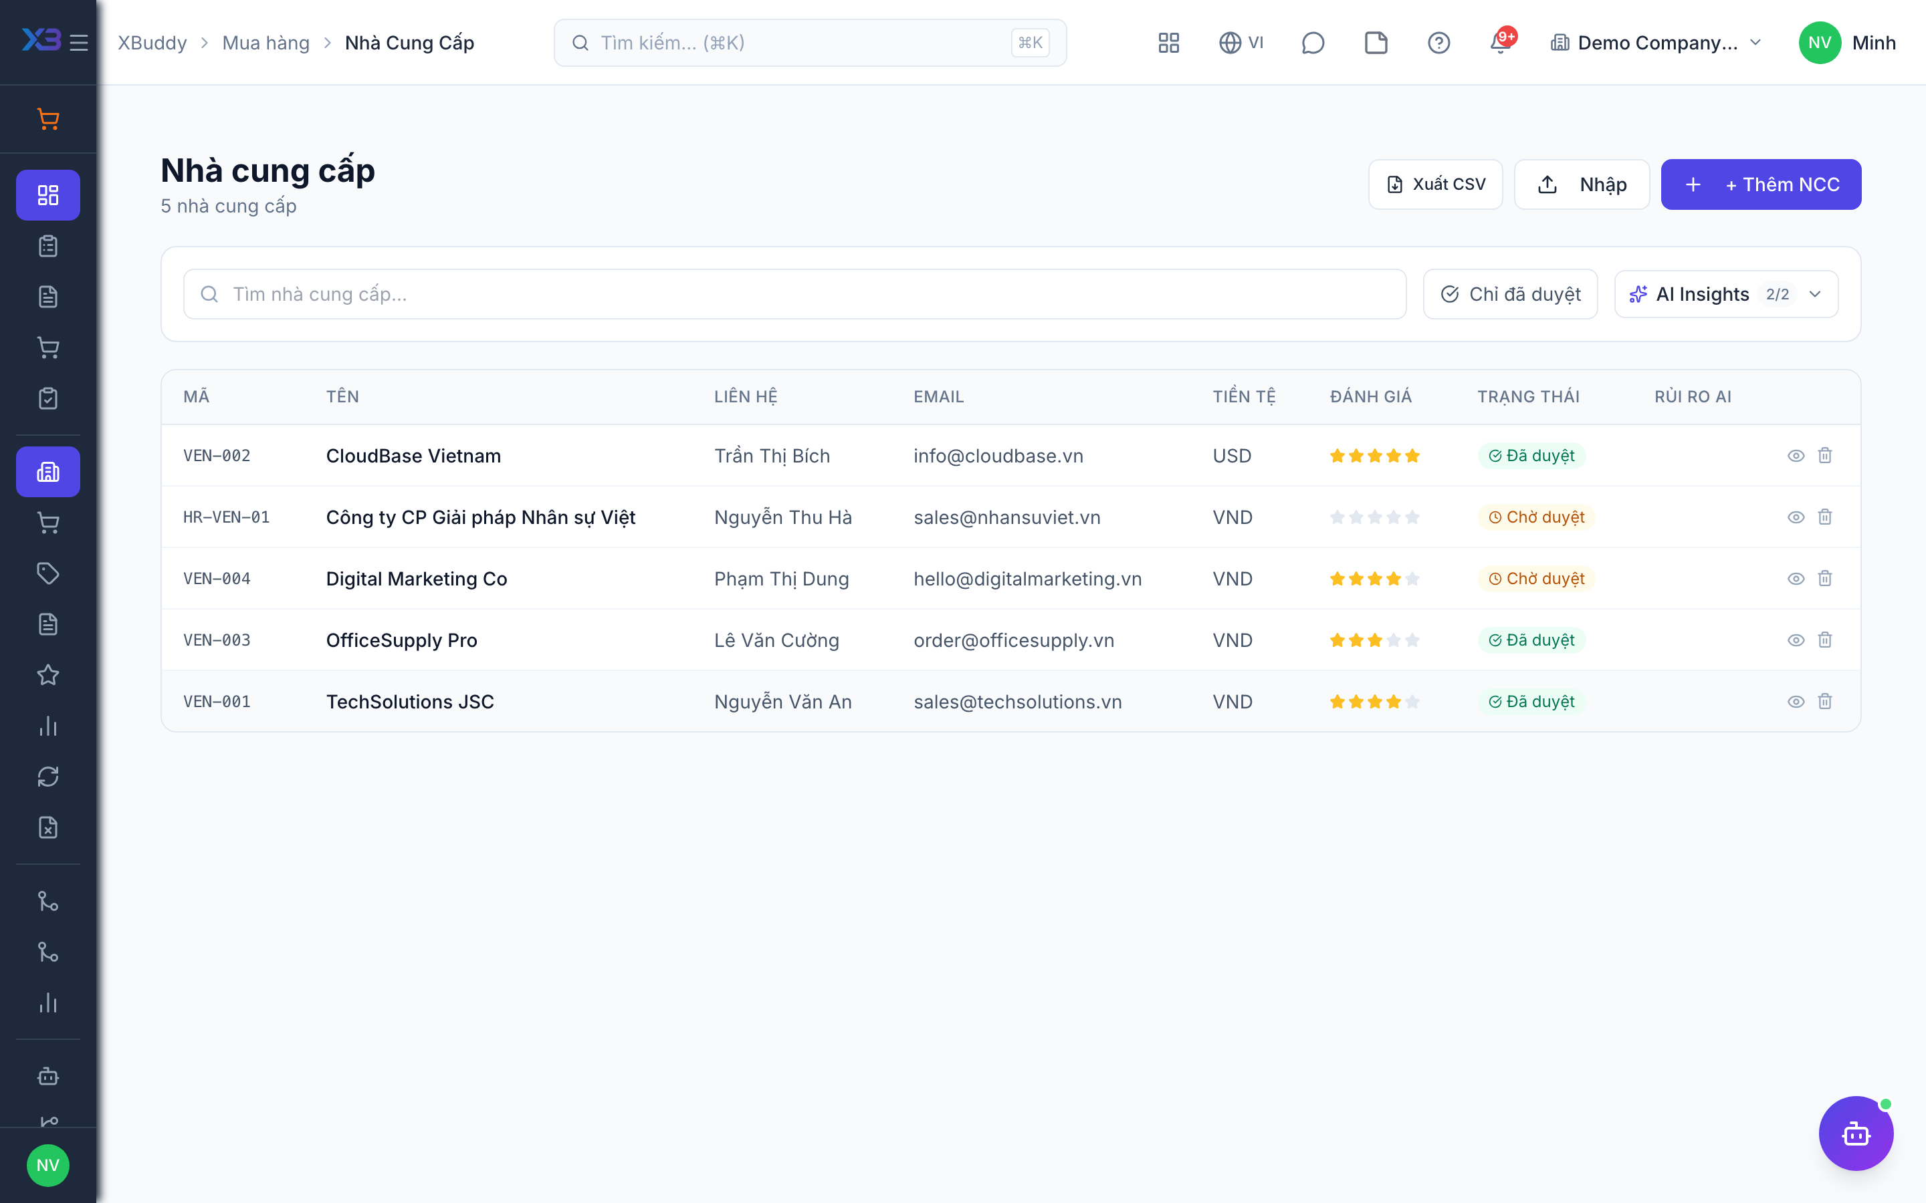Launch the floating AI assistant chatbot button
Image resolution: width=1926 pixels, height=1203 pixels.
tap(1856, 1133)
